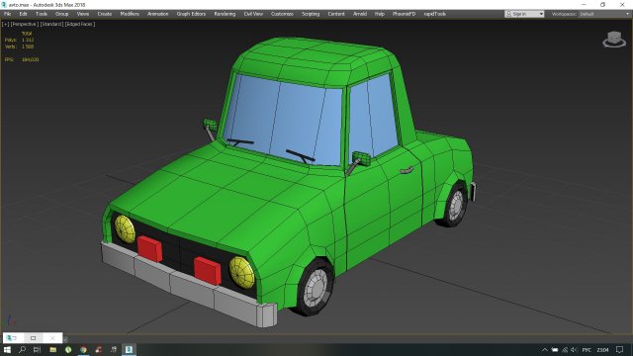The height and width of the screenshot is (356, 633).
Task: Click the 3ds Max taskbar button
Action: click(x=130, y=349)
